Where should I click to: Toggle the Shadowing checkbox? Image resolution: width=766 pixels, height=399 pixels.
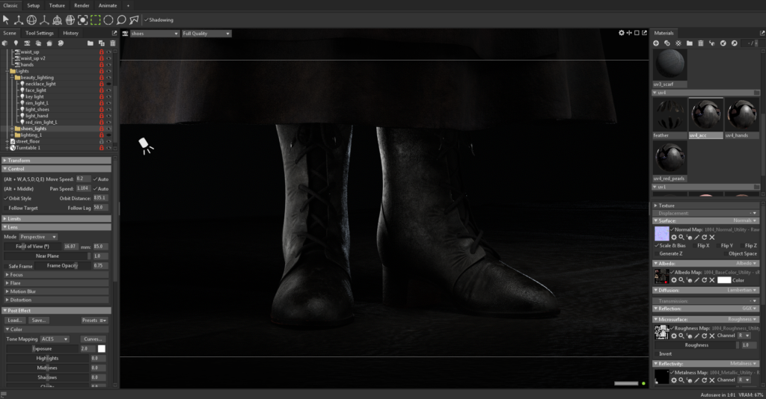146,19
